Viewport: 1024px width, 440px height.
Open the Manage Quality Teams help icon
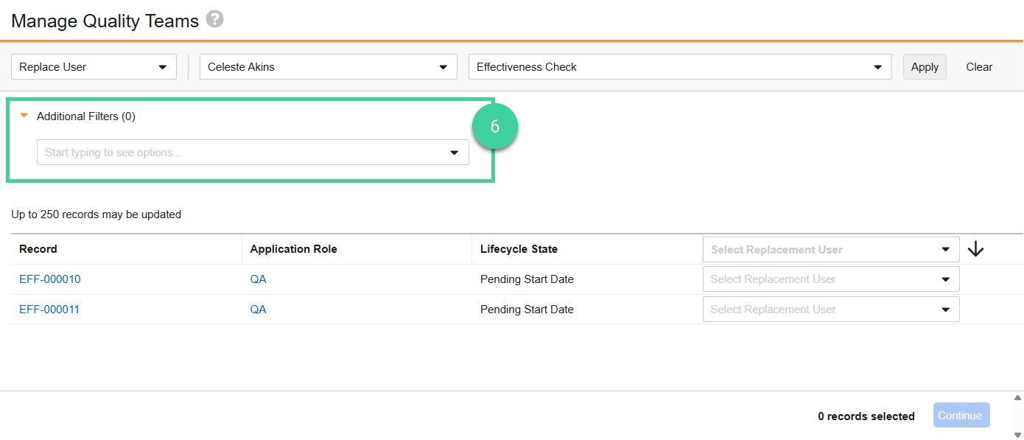[x=214, y=20]
